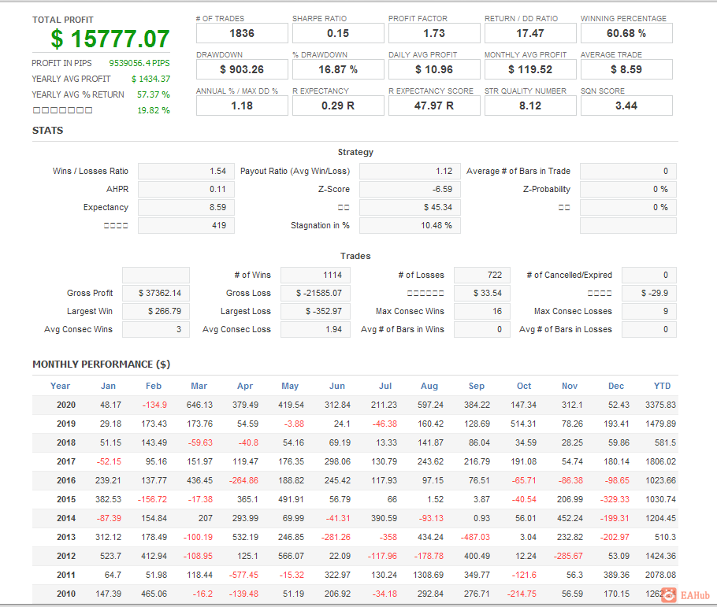This screenshot has height=607, width=717.
Task: Select the Profit Factor value 1.73
Action: [434, 33]
